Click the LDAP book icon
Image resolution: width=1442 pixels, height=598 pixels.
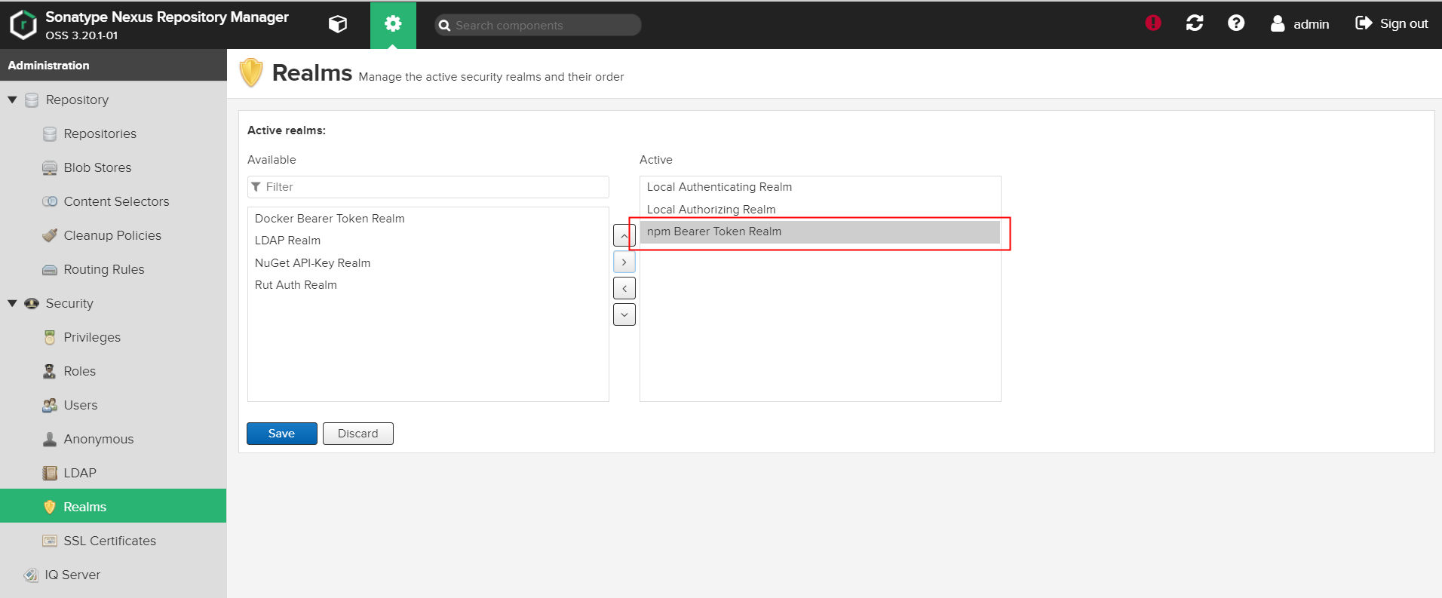50,473
